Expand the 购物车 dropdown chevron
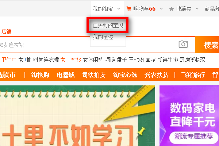 coord(161,9)
